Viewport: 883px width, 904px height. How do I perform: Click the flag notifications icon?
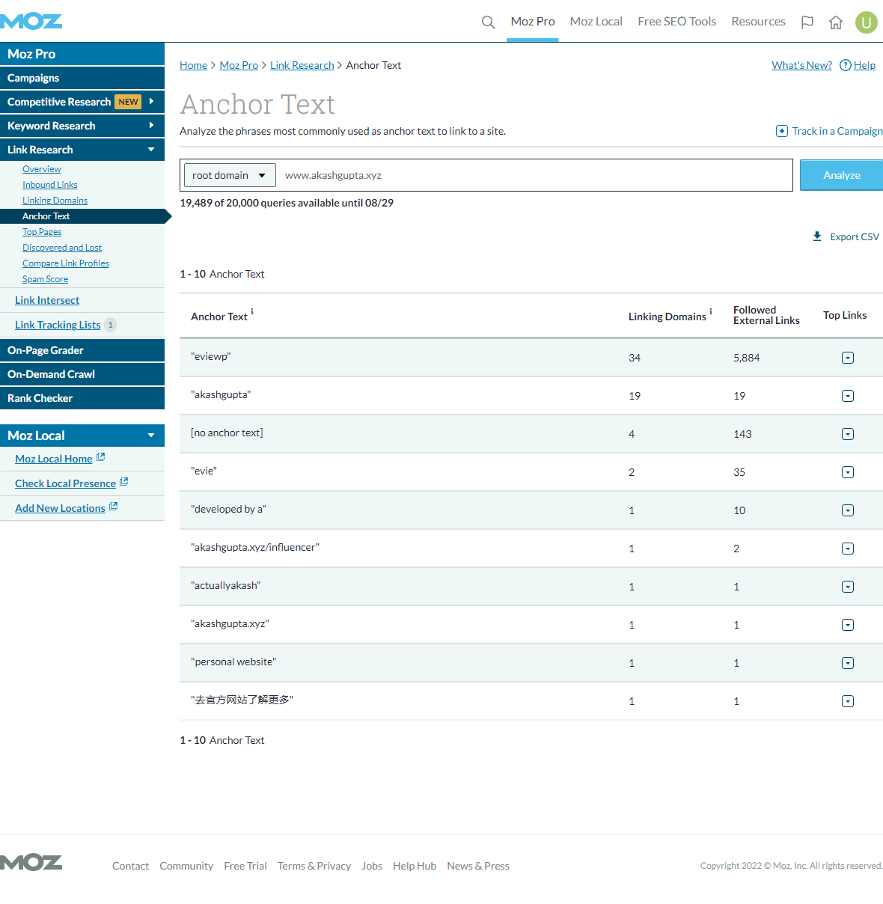(x=807, y=22)
